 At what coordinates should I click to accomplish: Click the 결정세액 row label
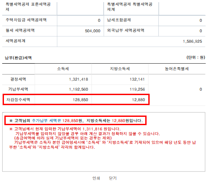(x=18, y=79)
